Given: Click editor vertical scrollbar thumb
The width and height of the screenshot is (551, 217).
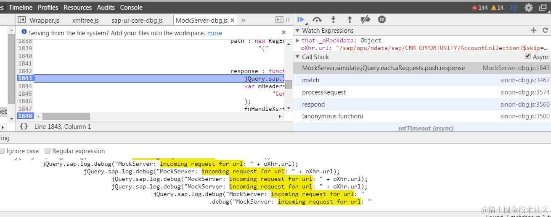Looking at the screenshot, I should [x=288, y=84].
